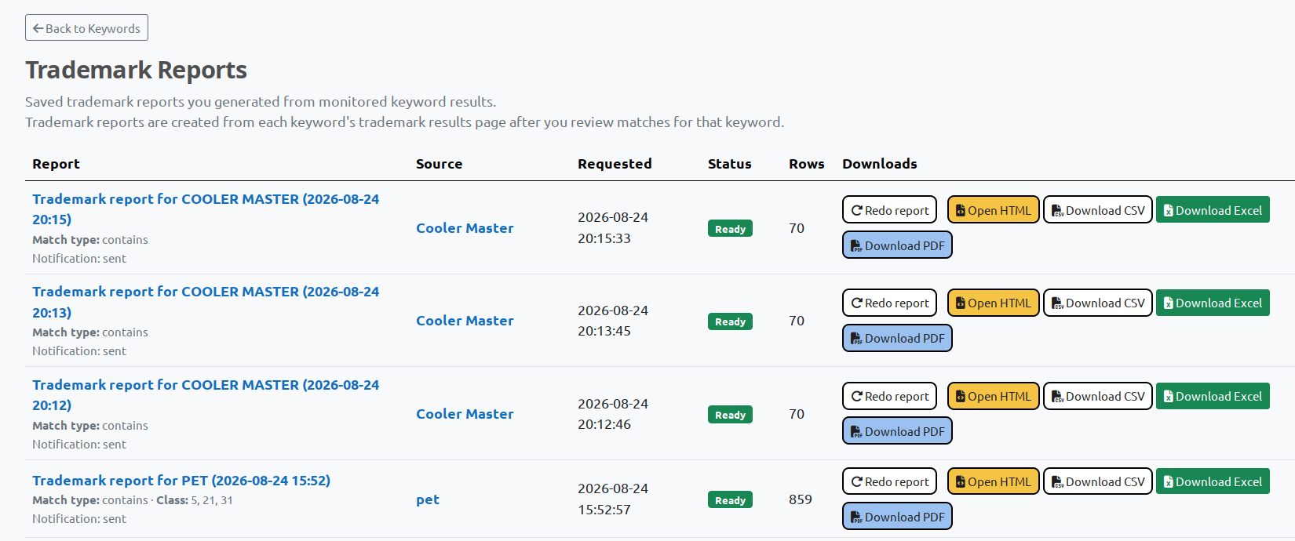Open Cooler Master source for 20:15:33 report
Viewport: 1295px width, 541px height.
(465, 228)
